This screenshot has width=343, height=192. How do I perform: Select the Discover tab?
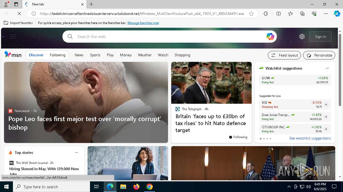click(36, 55)
